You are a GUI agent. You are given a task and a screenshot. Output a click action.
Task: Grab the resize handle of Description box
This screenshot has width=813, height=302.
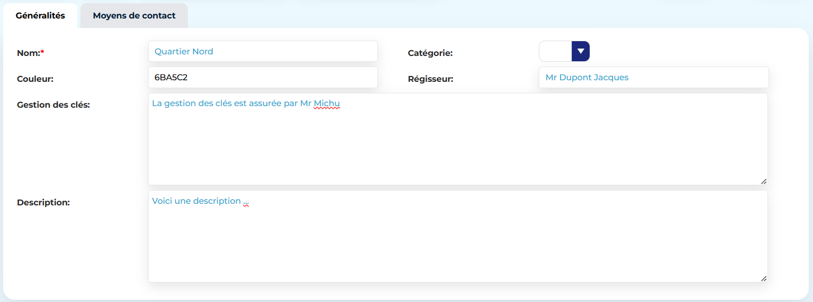763,278
